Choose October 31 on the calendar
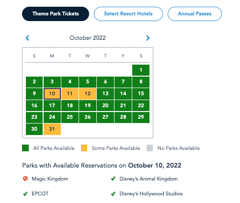This screenshot has width=240, height=203. click(52, 129)
